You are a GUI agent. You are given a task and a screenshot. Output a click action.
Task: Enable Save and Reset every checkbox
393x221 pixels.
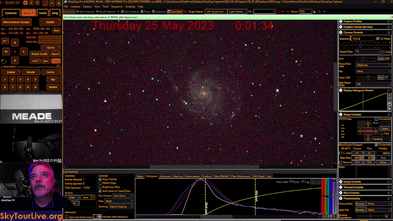tap(67, 217)
